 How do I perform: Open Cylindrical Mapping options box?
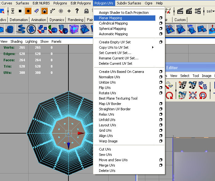tap(161, 23)
